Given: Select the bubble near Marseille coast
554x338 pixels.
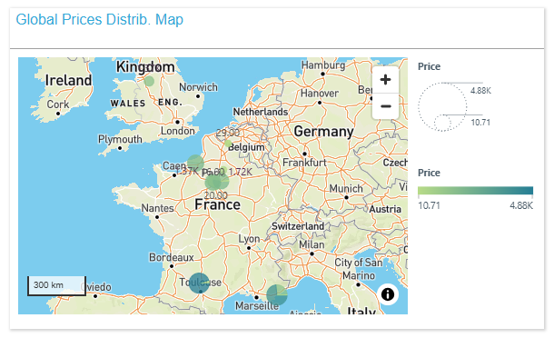Looking at the screenshot, I should click(x=277, y=295).
